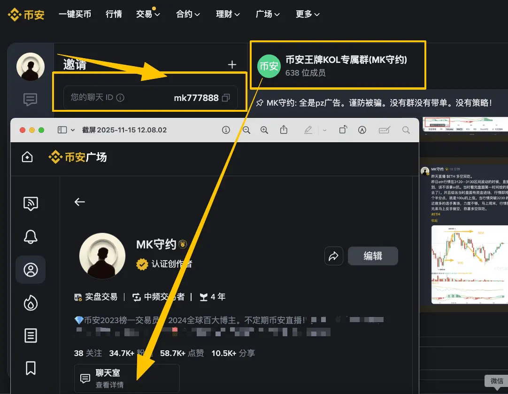Screen dimensions: 508x394
Task: Click the MK守约 profile picture
Action: click(102, 255)
